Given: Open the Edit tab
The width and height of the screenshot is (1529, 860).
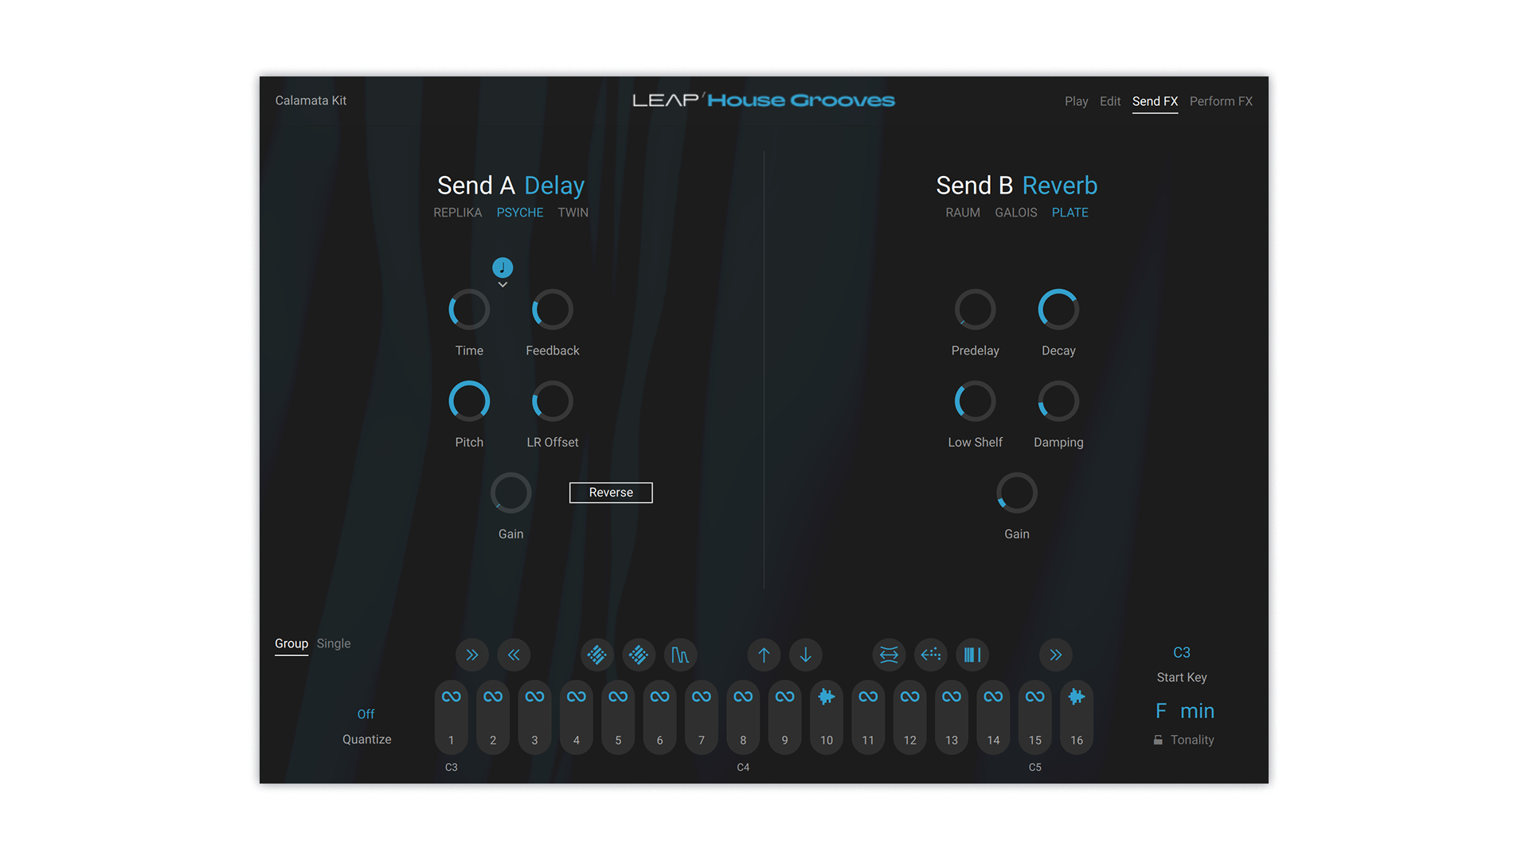Looking at the screenshot, I should 1109,101.
